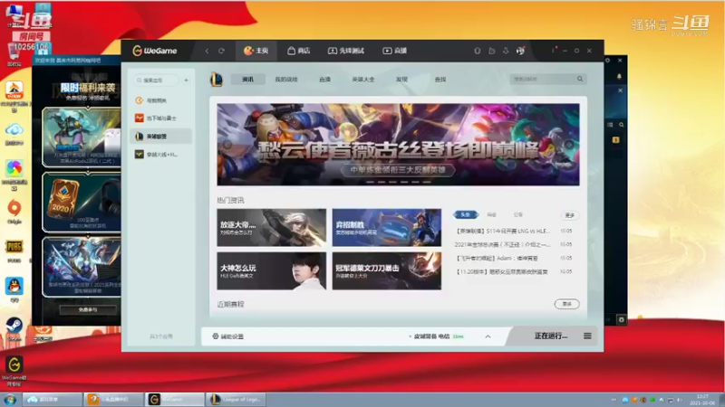Click the sidebar app search field

coord(156,80)
